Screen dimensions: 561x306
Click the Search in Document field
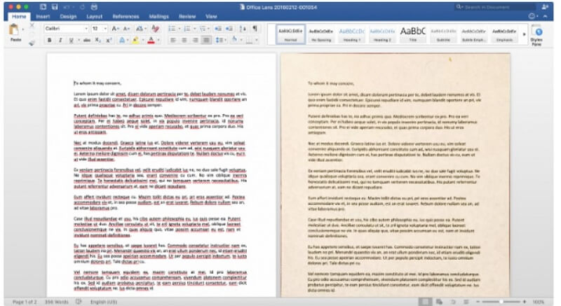pyautogui.click(x=495, y=7)
